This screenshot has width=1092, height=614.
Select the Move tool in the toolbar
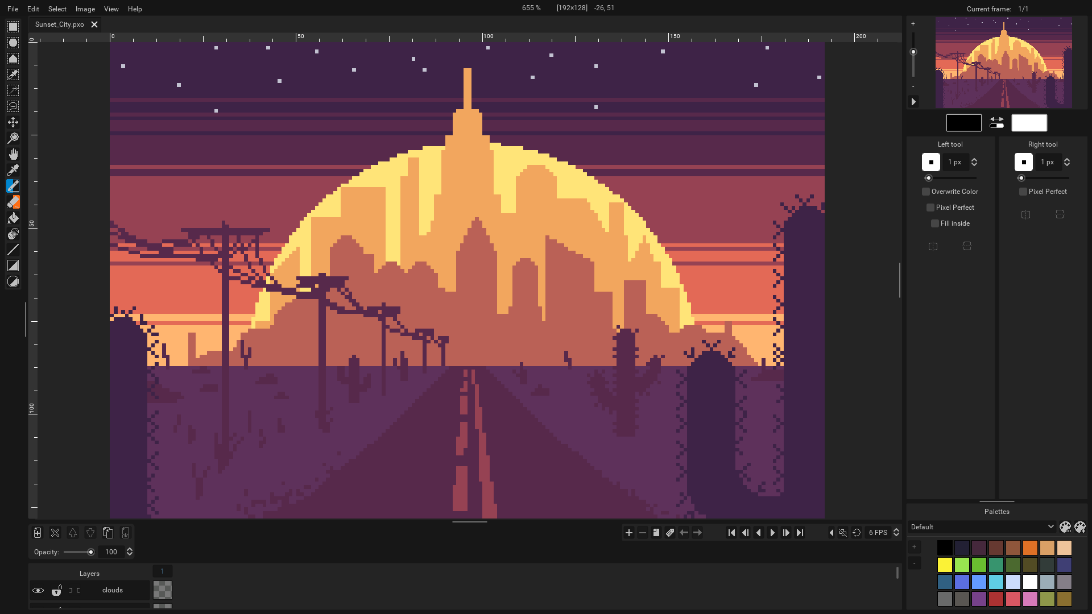coord(13,122)
